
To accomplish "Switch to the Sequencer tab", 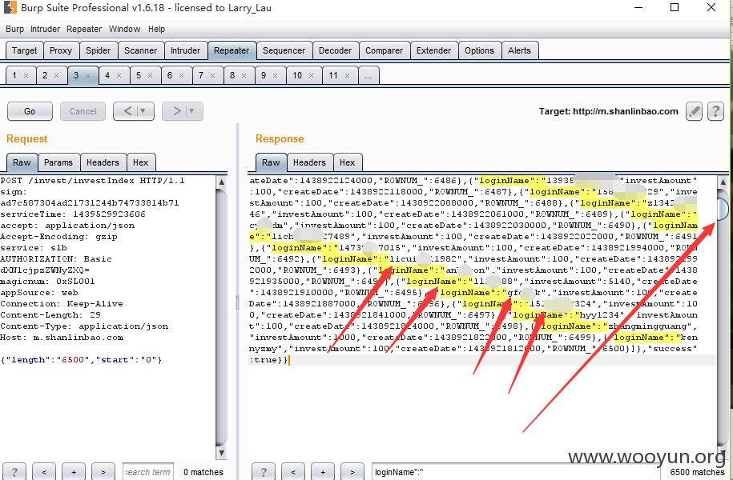I will tap(284, 50).
